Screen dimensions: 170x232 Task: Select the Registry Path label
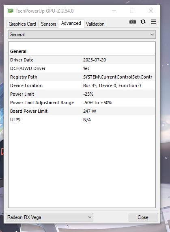coord(24,77)
